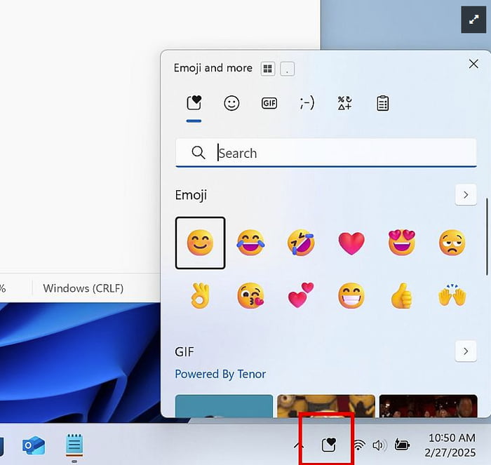Click the battery tray icon

coord(402,445)
